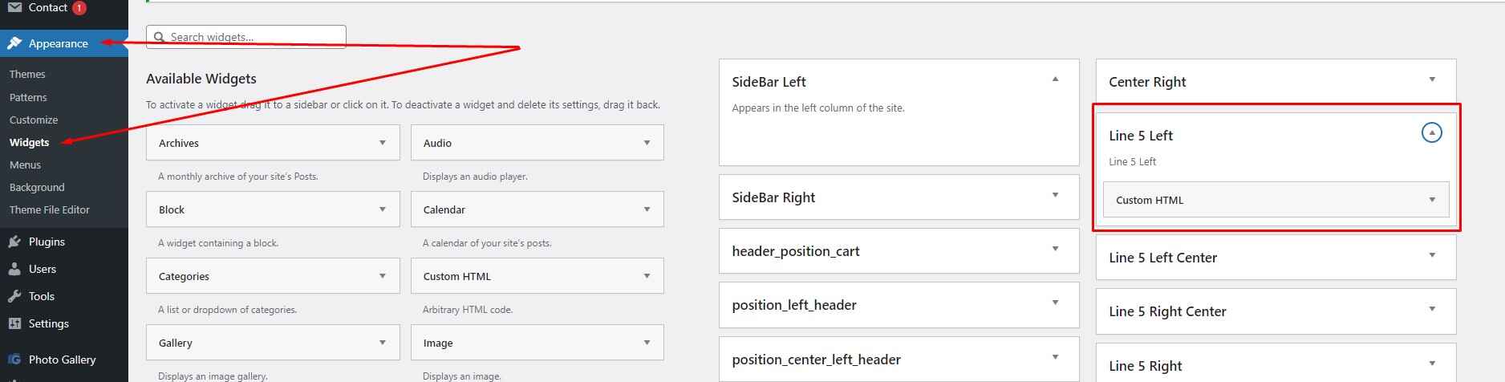
Task: Expand the Archives available widget
Action: pos(383,143)
